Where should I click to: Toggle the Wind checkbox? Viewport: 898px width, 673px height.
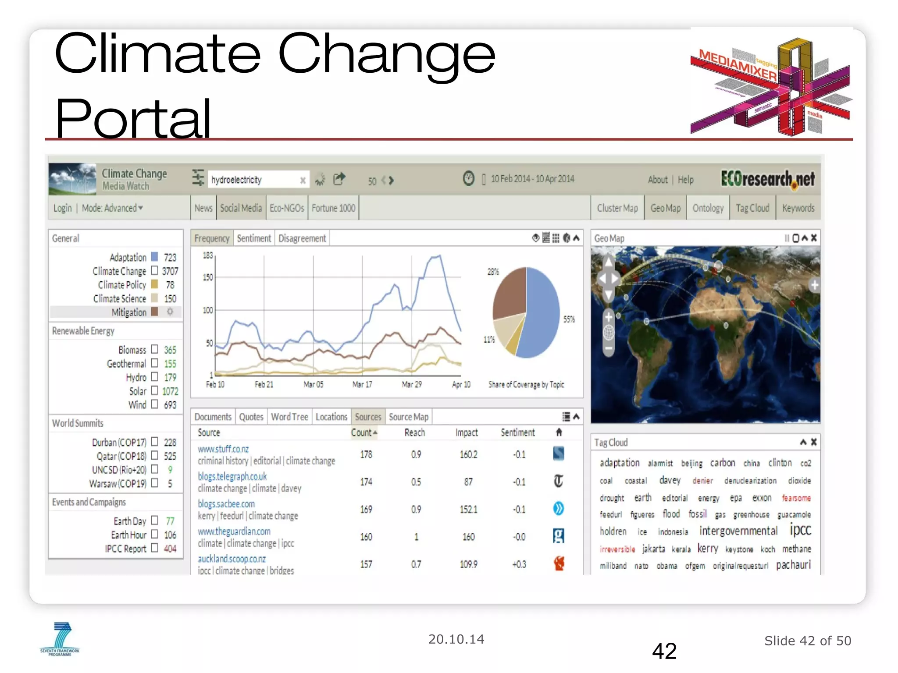pos(154,404)
